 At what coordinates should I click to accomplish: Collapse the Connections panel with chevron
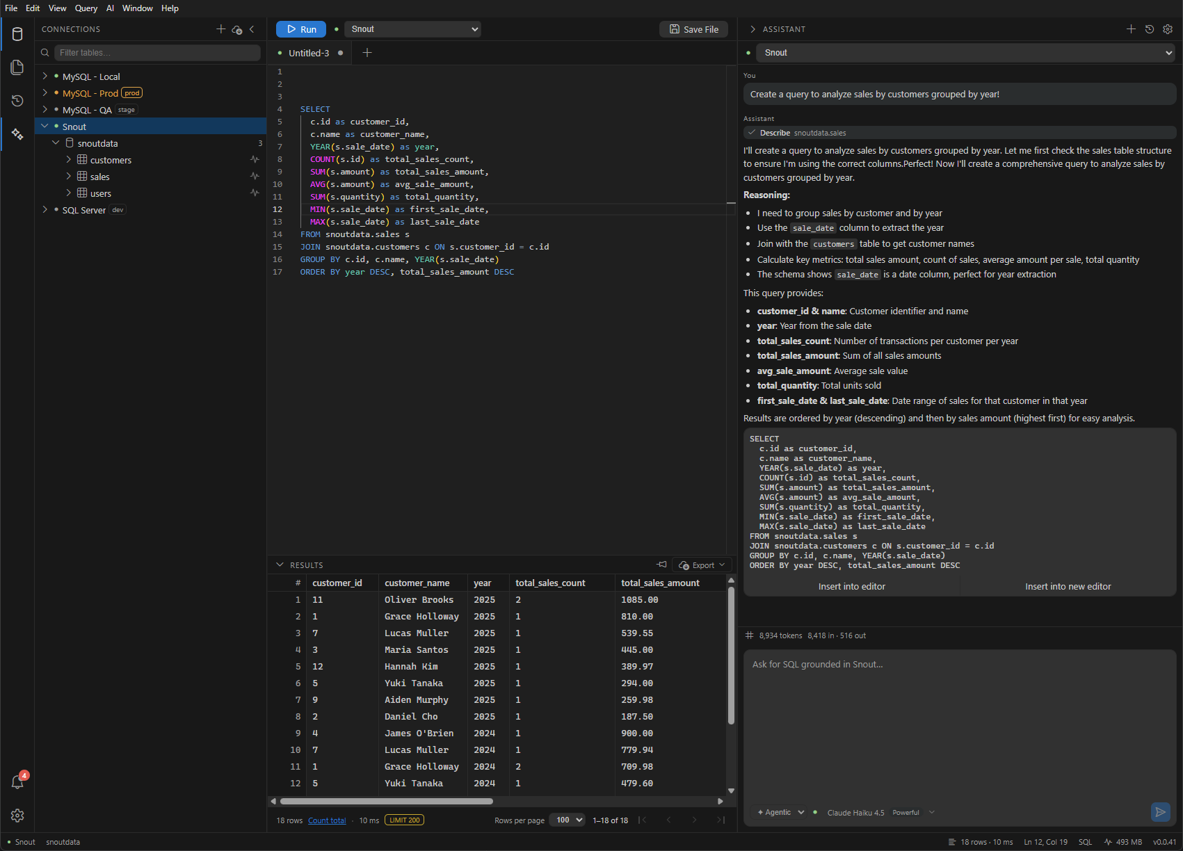tap(252, 29)
